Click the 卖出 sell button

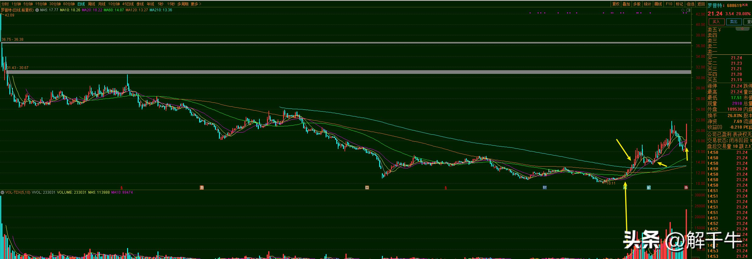[733, 22]
